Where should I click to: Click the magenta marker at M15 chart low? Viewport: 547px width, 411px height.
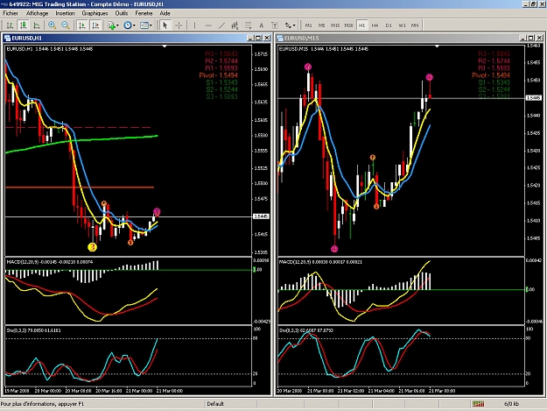tap(334, 249)
